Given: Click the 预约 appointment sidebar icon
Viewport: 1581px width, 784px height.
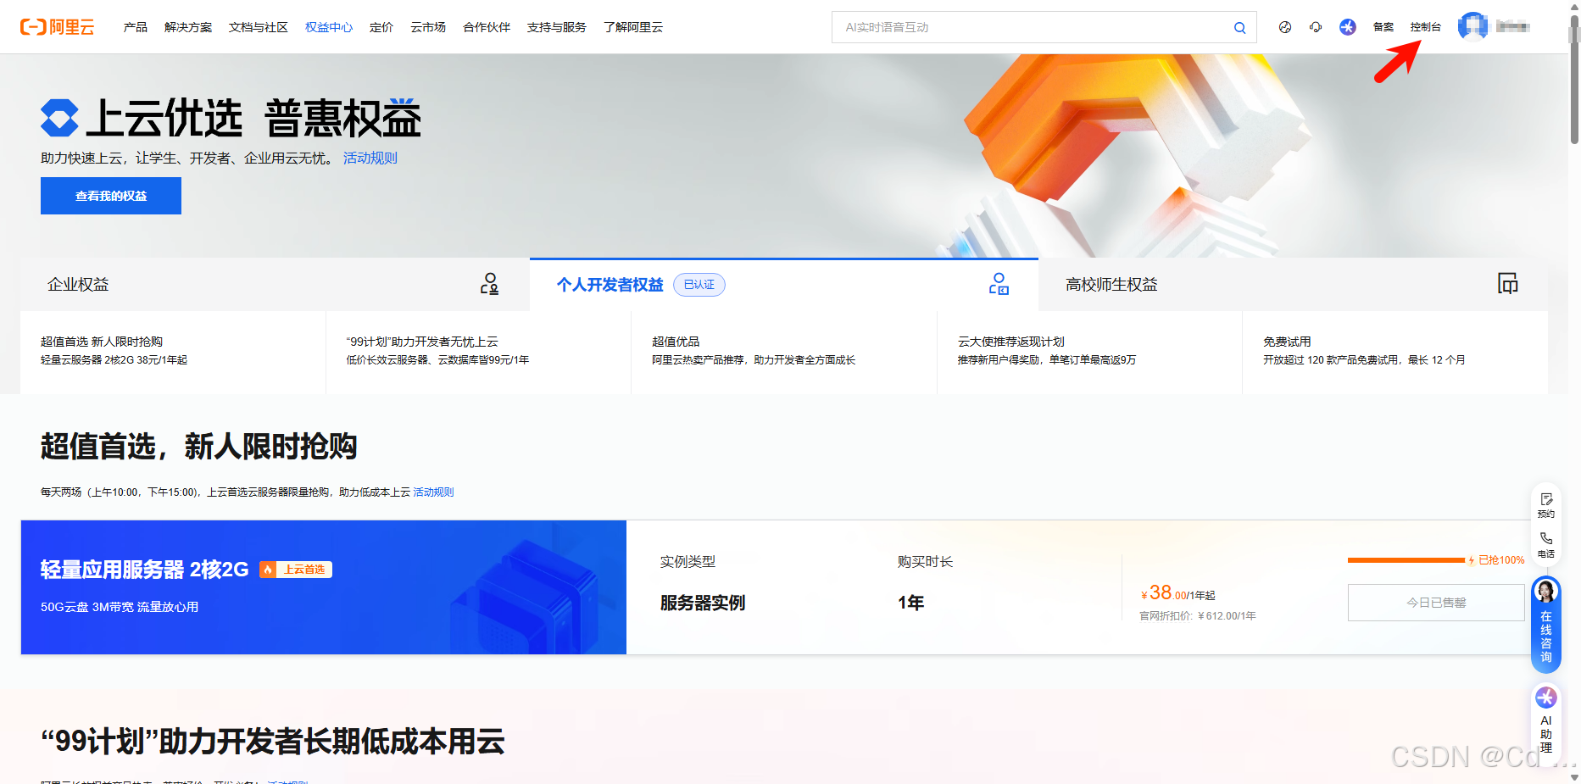Looking at the screenshot, I should pyautogui.click(x=1546, y=505).
